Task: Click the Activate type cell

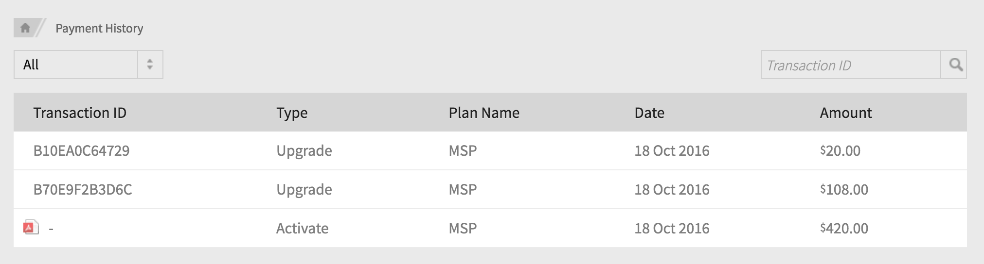Action: pyautogui.click(x=302, y=229)
